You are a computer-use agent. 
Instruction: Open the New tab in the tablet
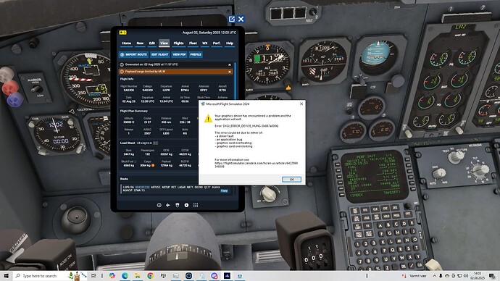[x=140, y=43]
